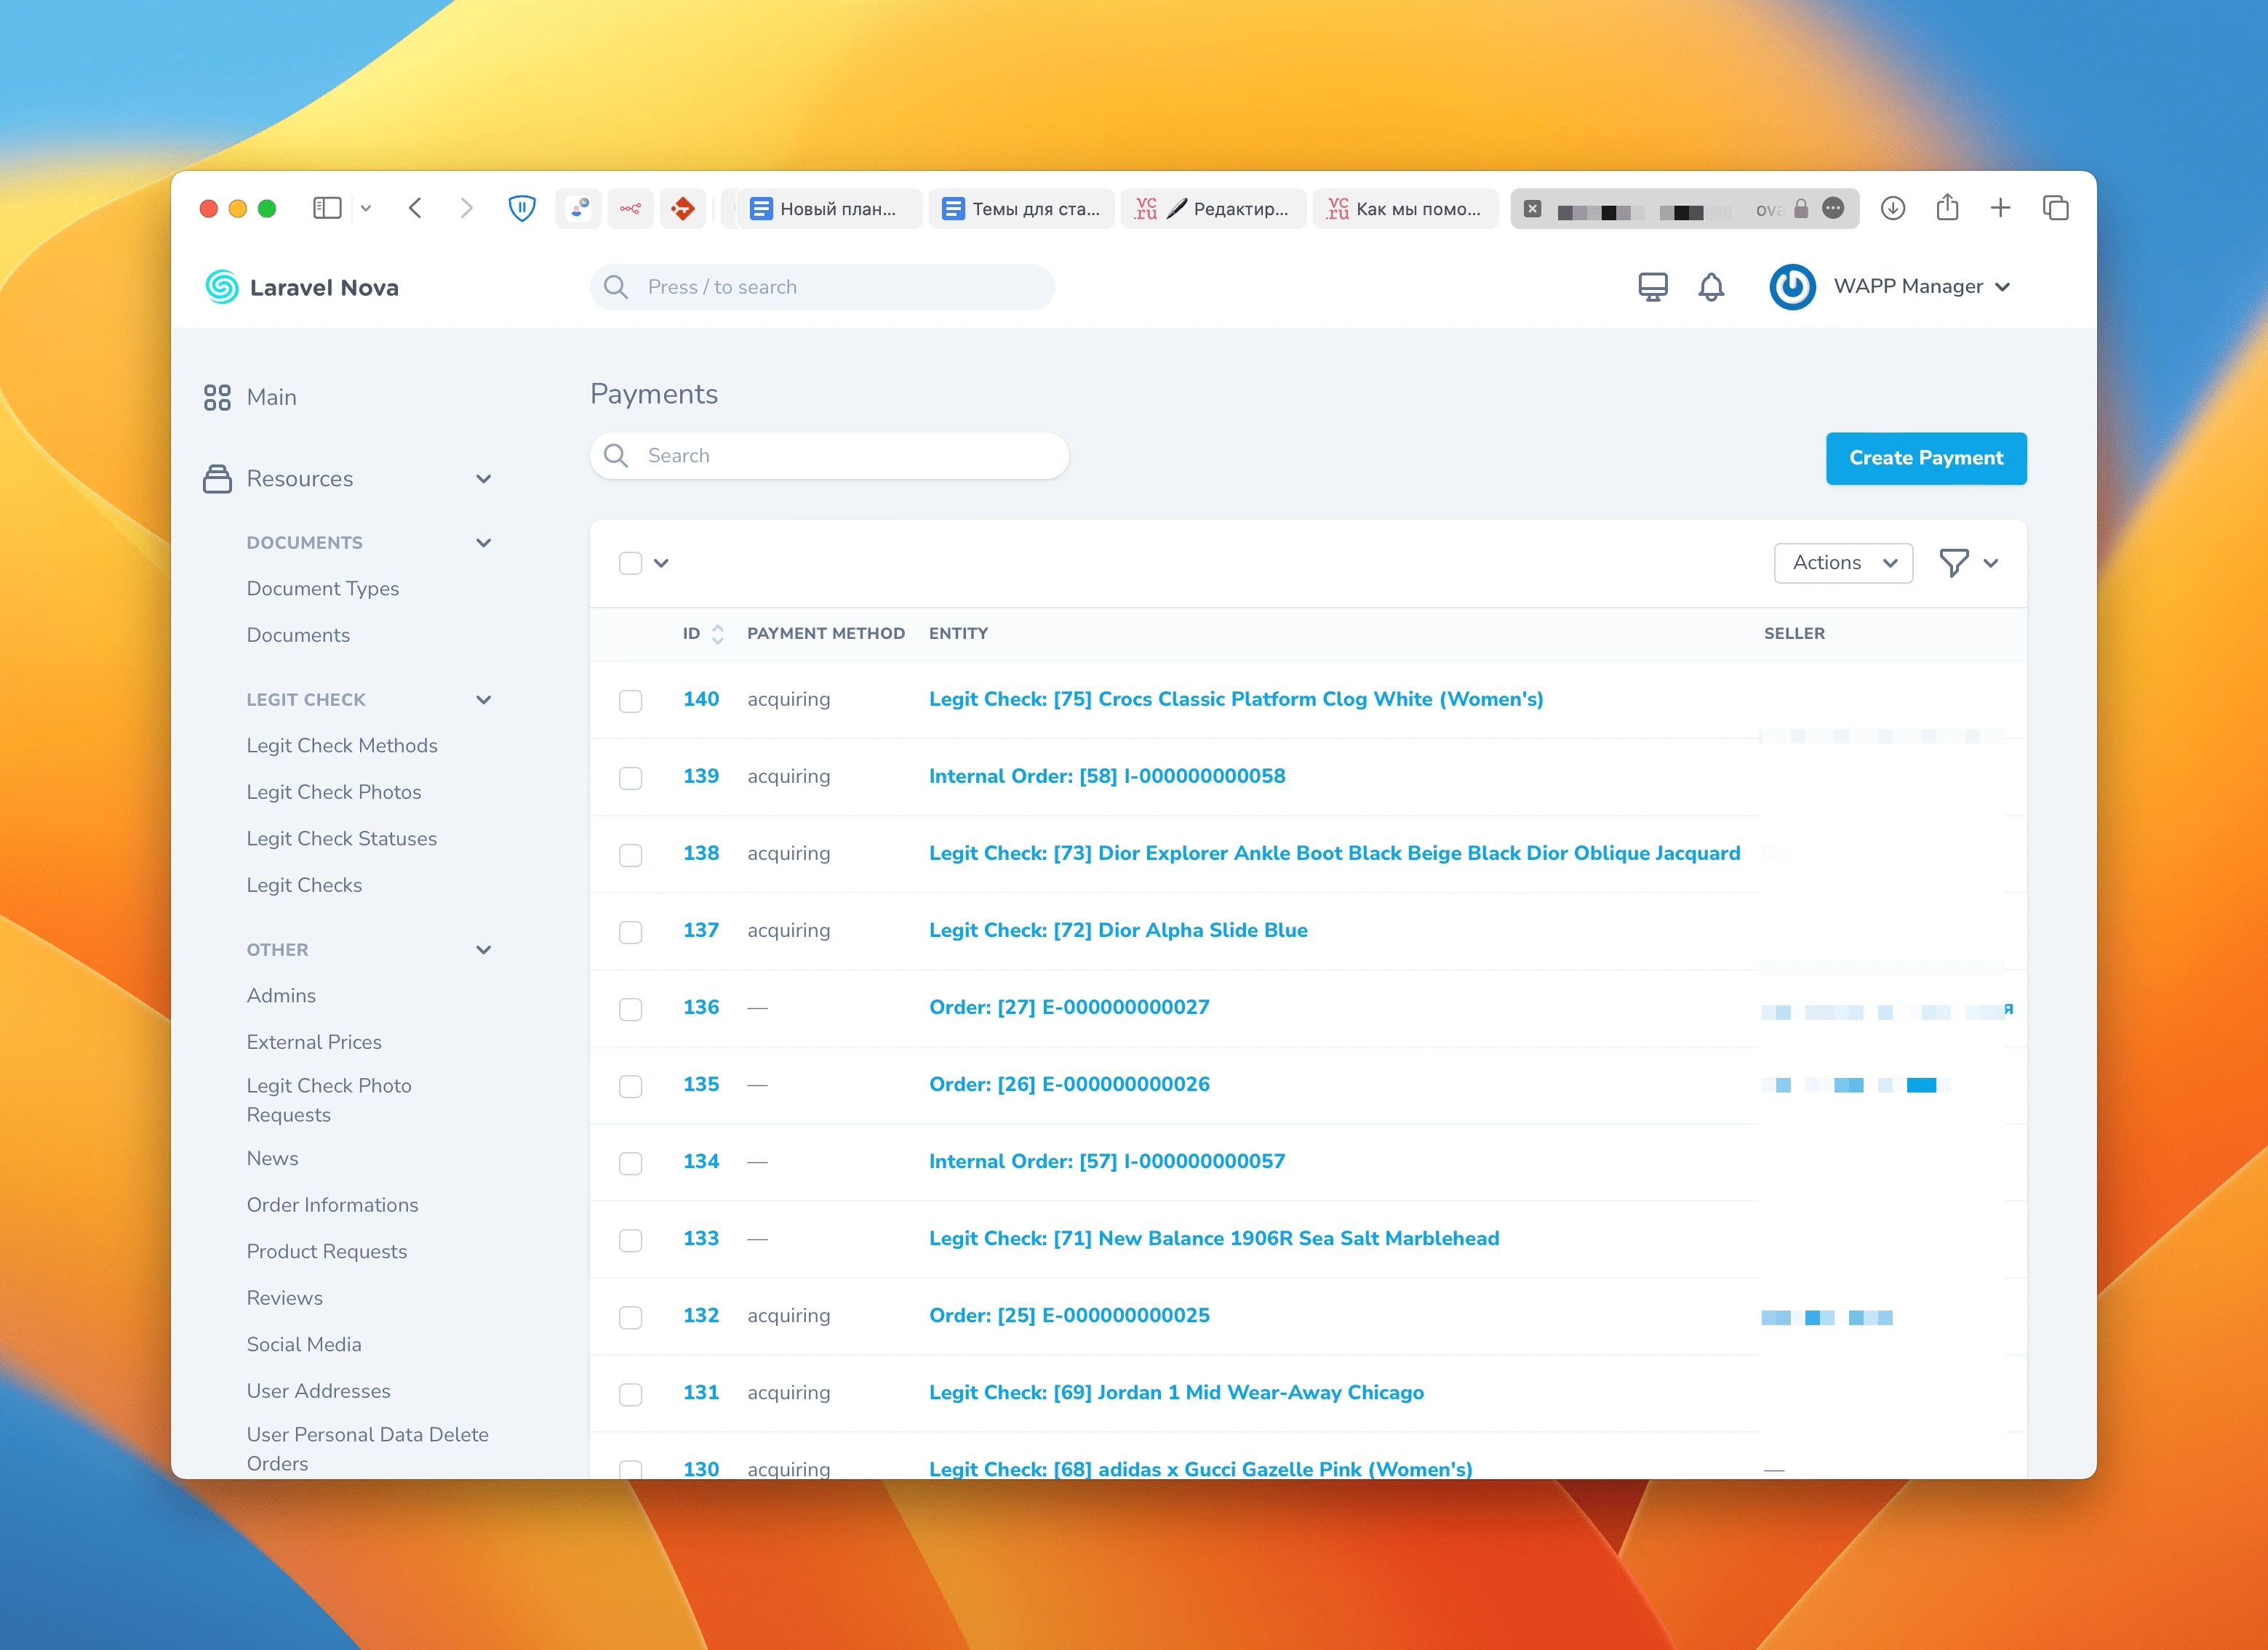
Task: Tick the checkbox for payment 140
Action: pyautogui.click(x=630, y=701)
